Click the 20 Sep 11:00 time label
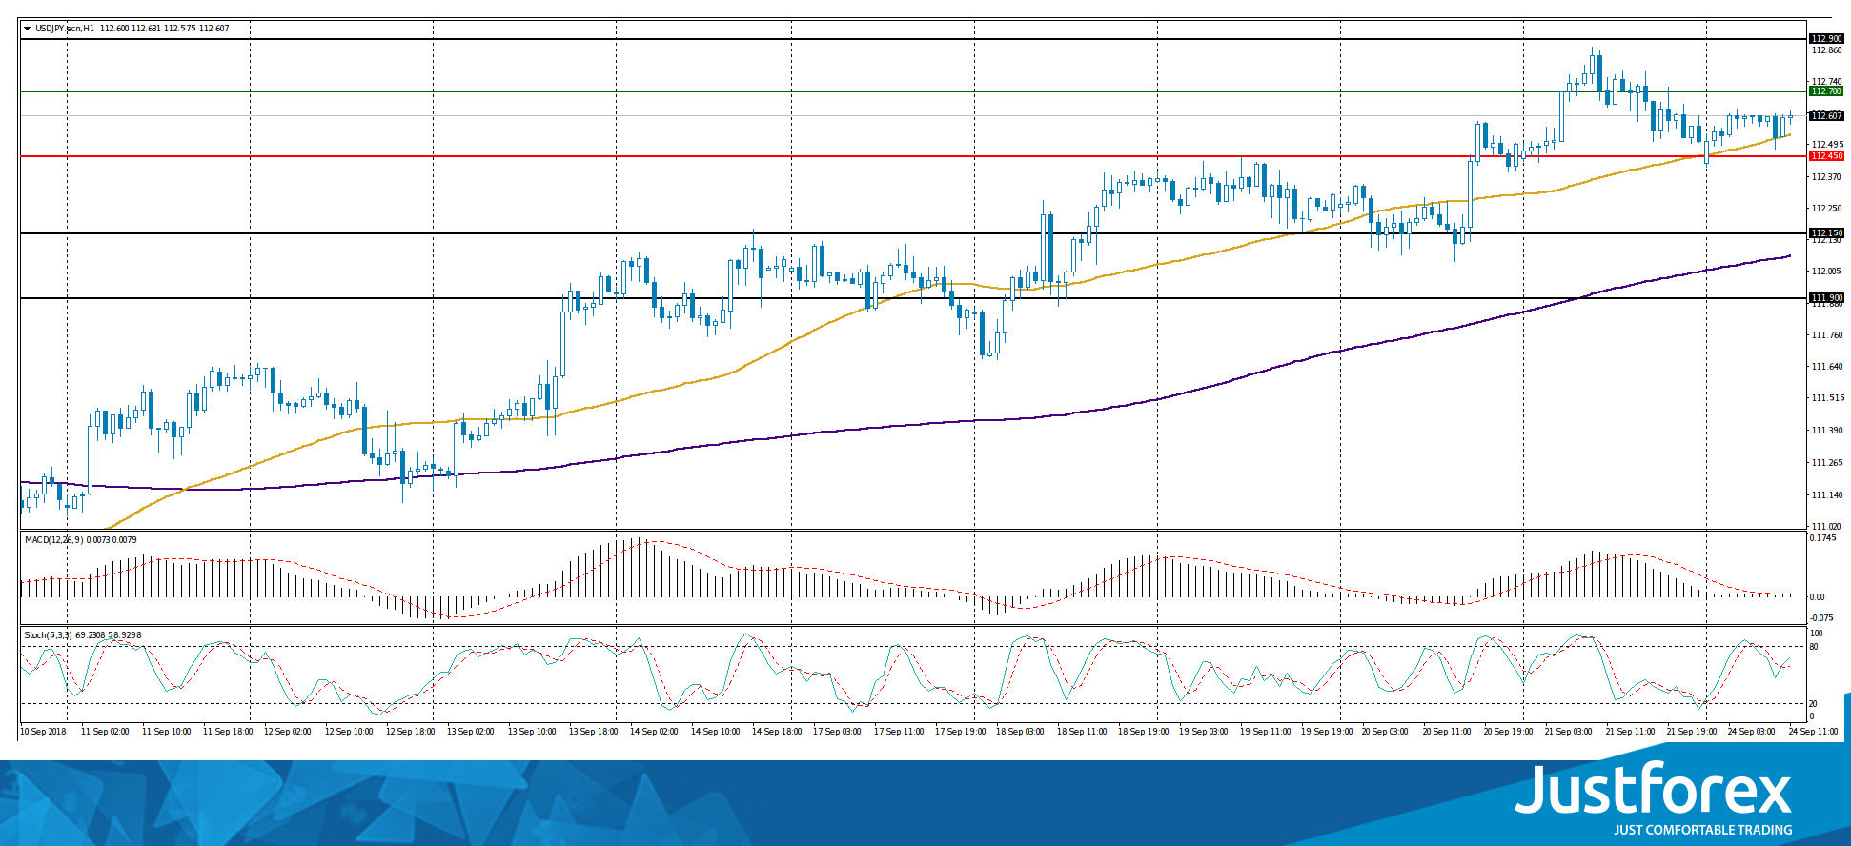This screenshot has width=1851, height=846. pos(1448,732)
